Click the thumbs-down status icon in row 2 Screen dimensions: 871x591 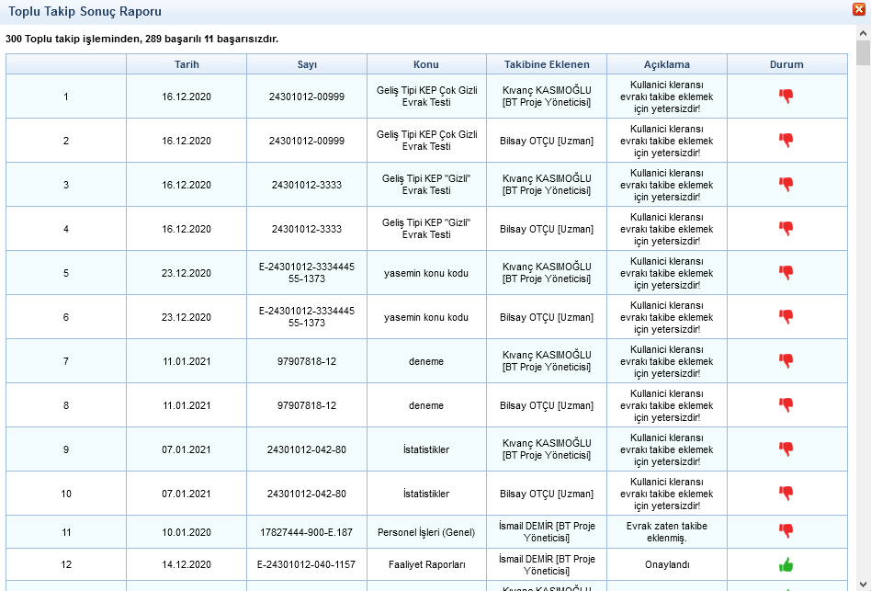[x=786, y=141]
